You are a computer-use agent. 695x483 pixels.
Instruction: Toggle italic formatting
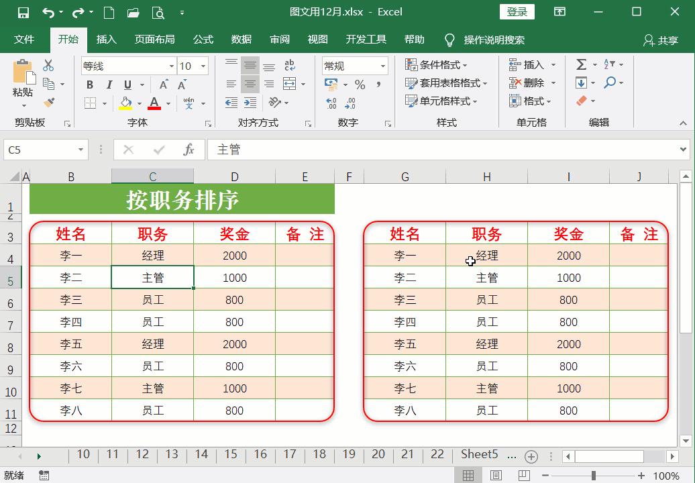[109, 85]
